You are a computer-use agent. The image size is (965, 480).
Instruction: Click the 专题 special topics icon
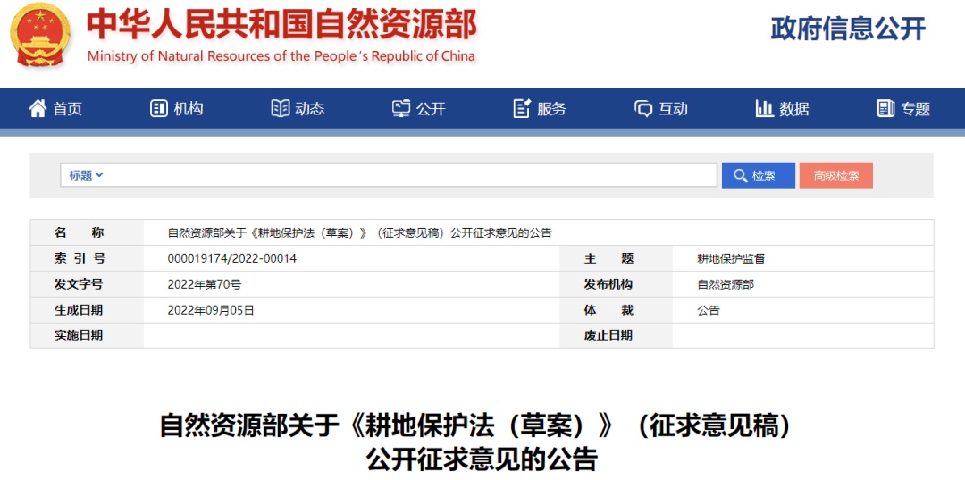click(x=885, y=108)
